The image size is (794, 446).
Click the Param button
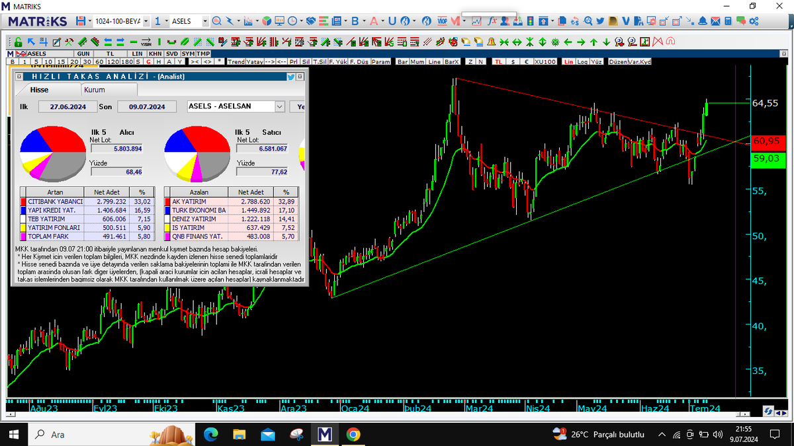(x=380, y=61)
